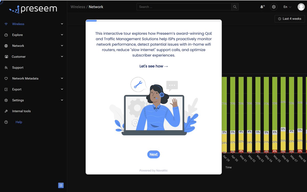
Task: Click the Customer contact card icon
Action: 6,57
